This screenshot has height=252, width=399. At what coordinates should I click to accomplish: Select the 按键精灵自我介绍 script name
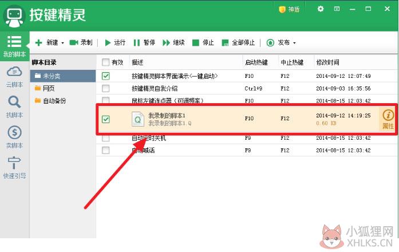[x=155, y=88]
